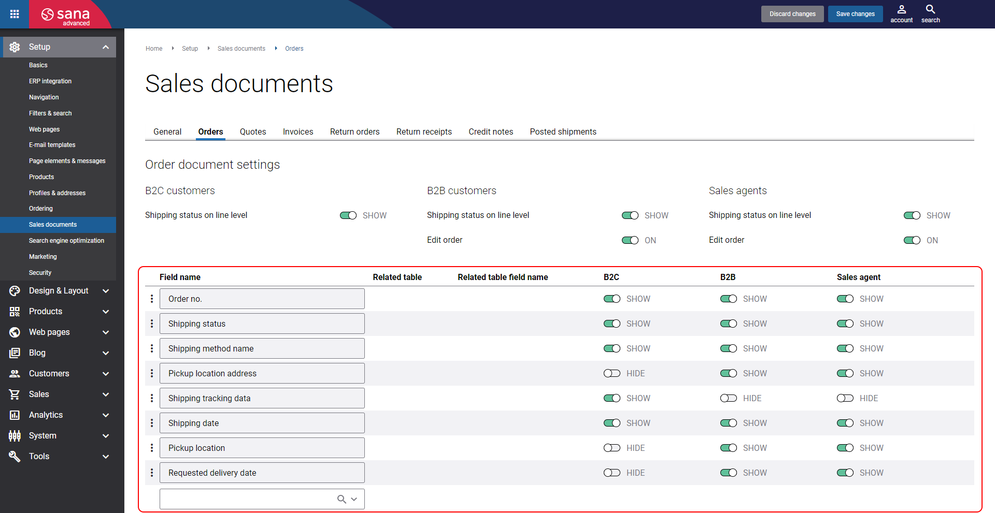Click the Sales cart icon
Screen dimensions: 995x513
15,394
